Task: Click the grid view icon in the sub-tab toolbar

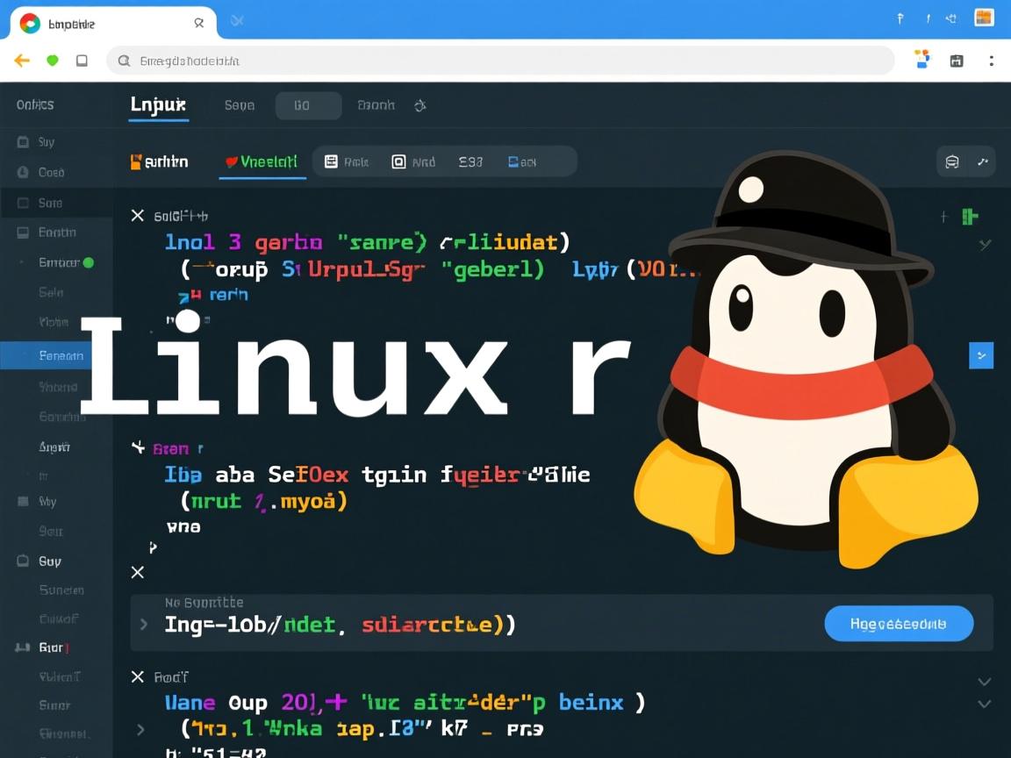Action: pos(332,161)
